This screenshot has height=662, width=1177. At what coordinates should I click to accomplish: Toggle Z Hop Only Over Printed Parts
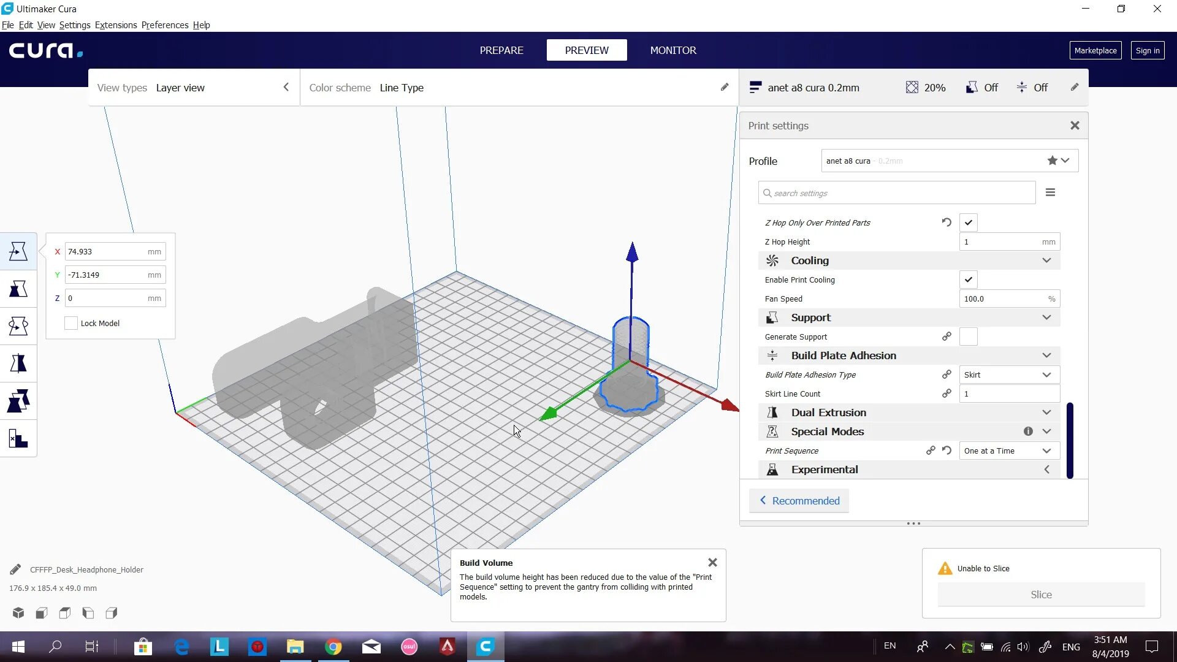point(969,223)
